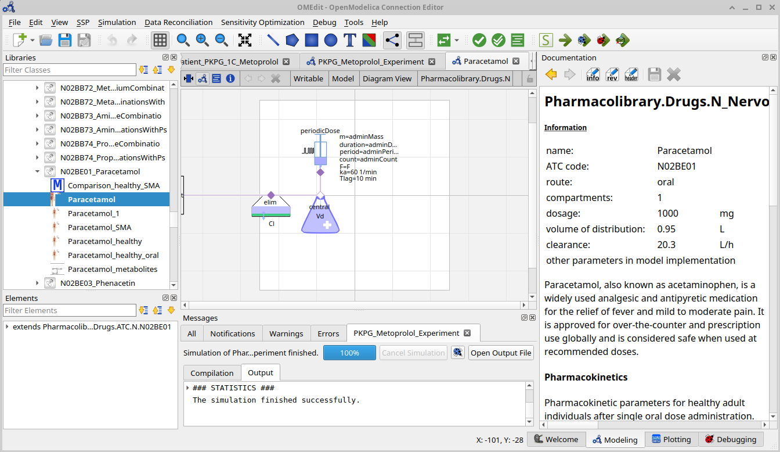Open the Warnings messages tab

(286, 333)
